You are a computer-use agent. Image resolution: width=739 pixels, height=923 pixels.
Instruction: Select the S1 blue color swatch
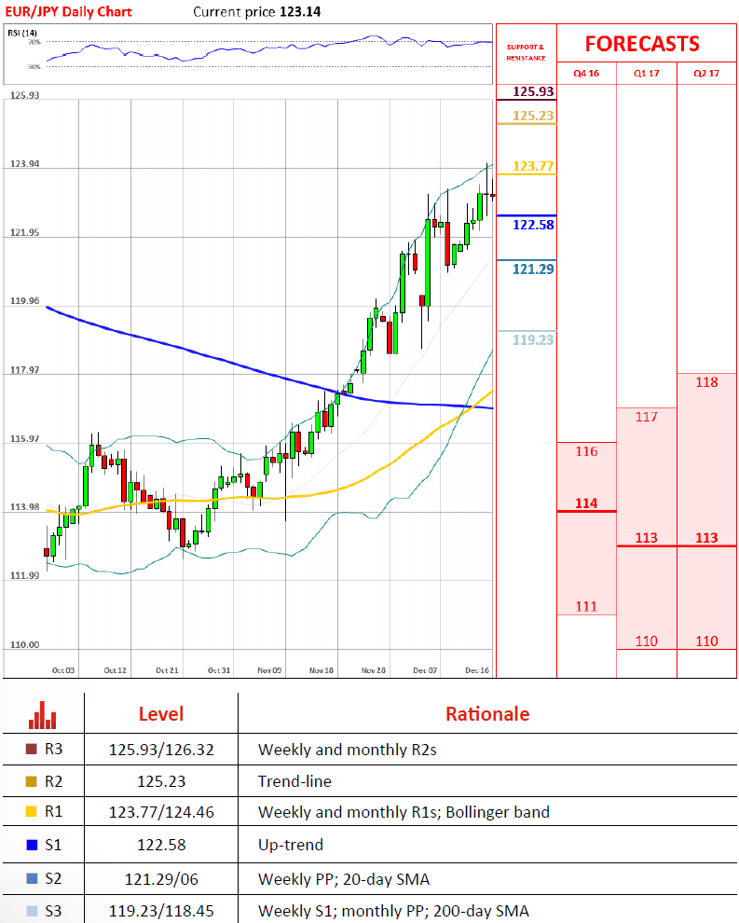click(32, 845)
